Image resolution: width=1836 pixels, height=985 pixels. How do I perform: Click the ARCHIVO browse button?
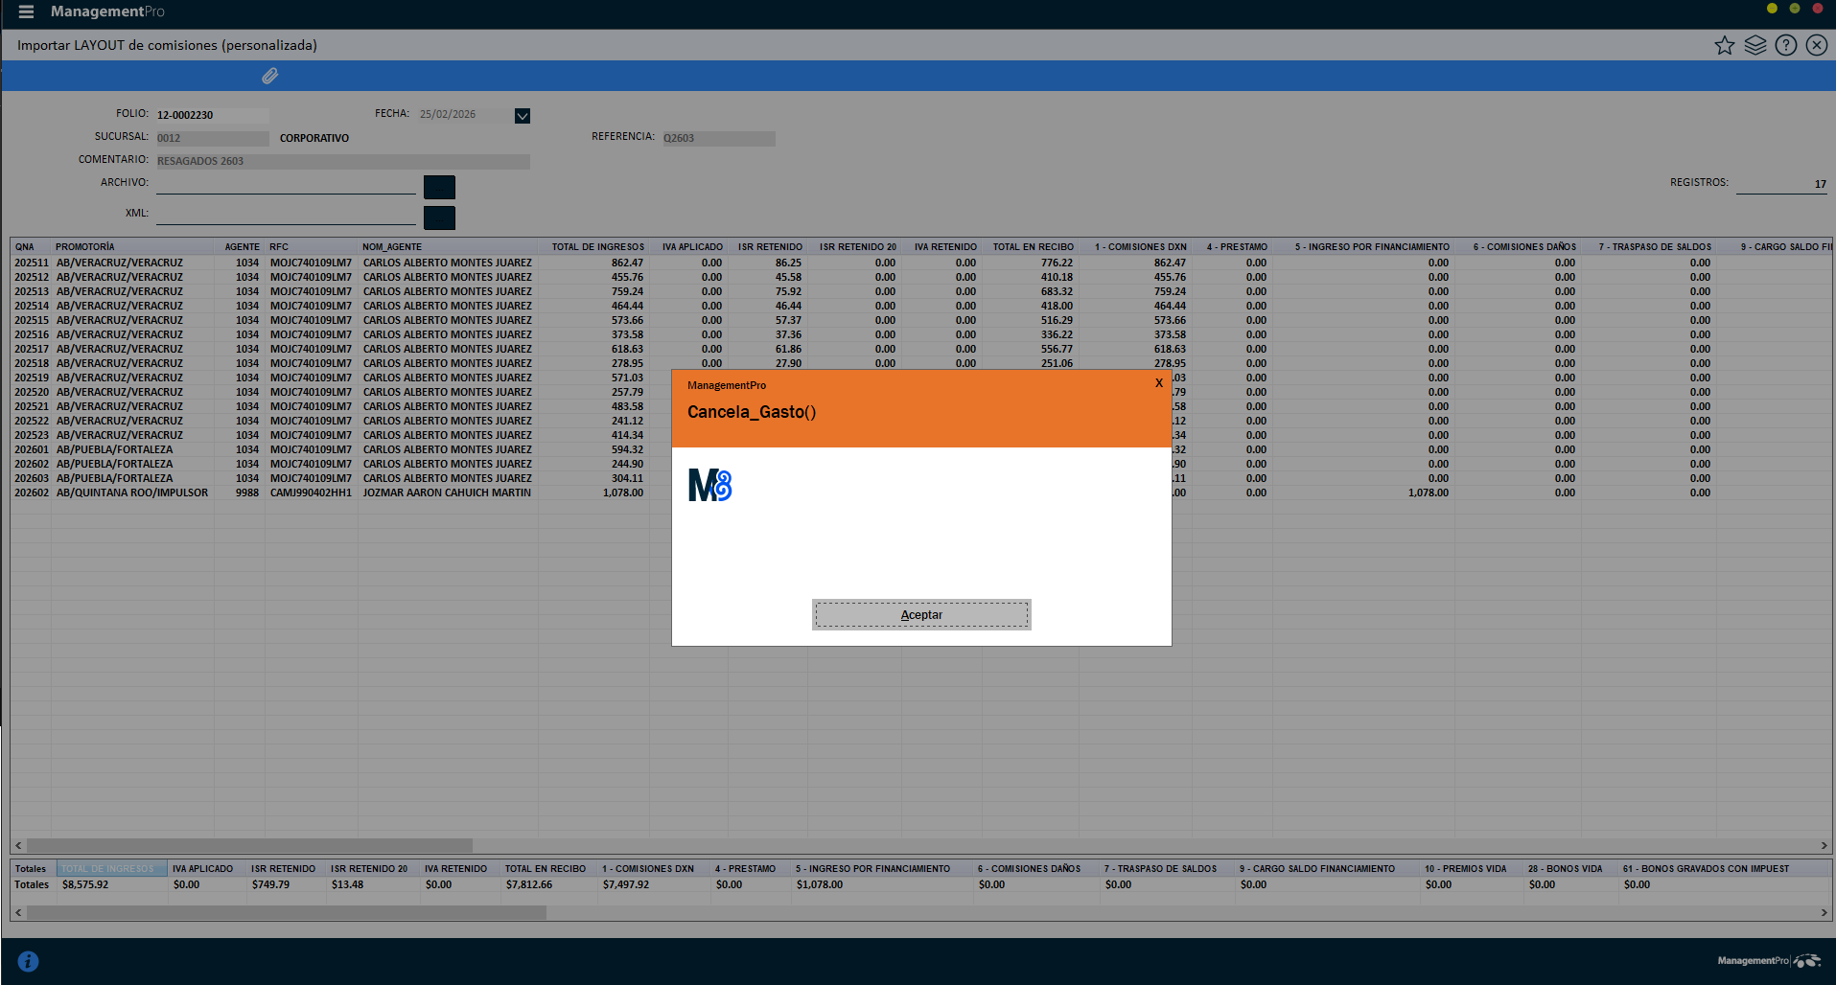pos(439,187)
